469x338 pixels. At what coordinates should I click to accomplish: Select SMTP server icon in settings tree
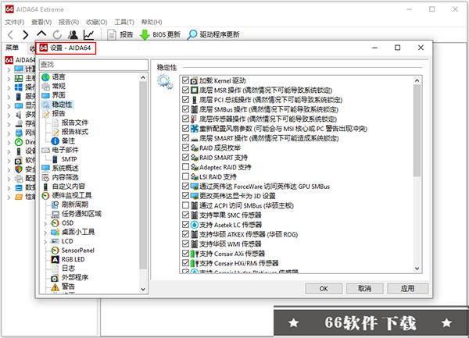55,159
